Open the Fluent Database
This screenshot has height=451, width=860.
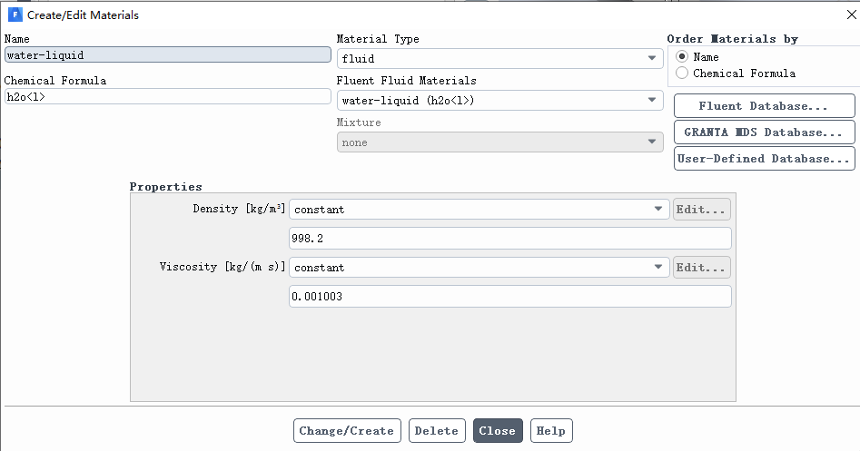(x=764, y=106)
